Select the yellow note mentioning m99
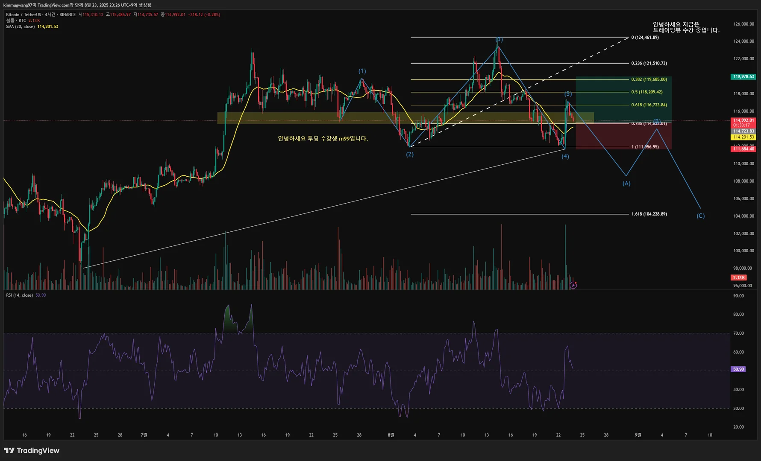The image size is (761, 461). pos(323,139)
